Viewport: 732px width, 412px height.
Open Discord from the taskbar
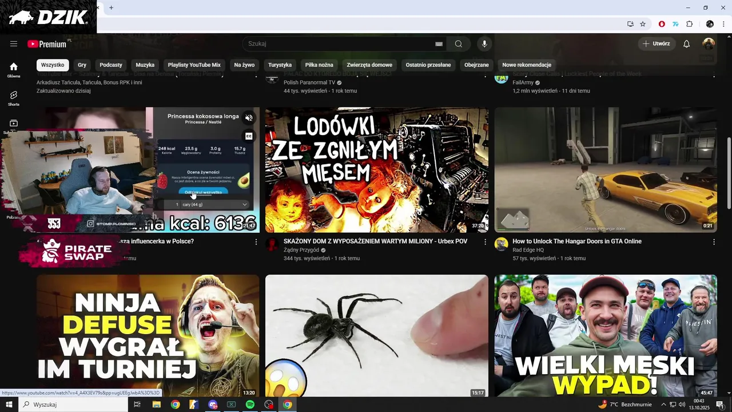tap(213, 405)
